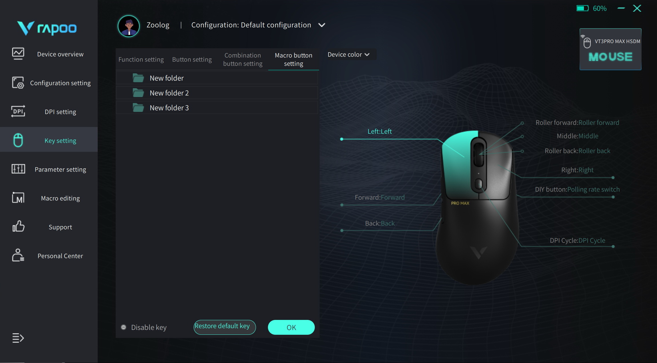Confirm with the OK button
The image size is (657, 363).
click(x=291, y=327)
